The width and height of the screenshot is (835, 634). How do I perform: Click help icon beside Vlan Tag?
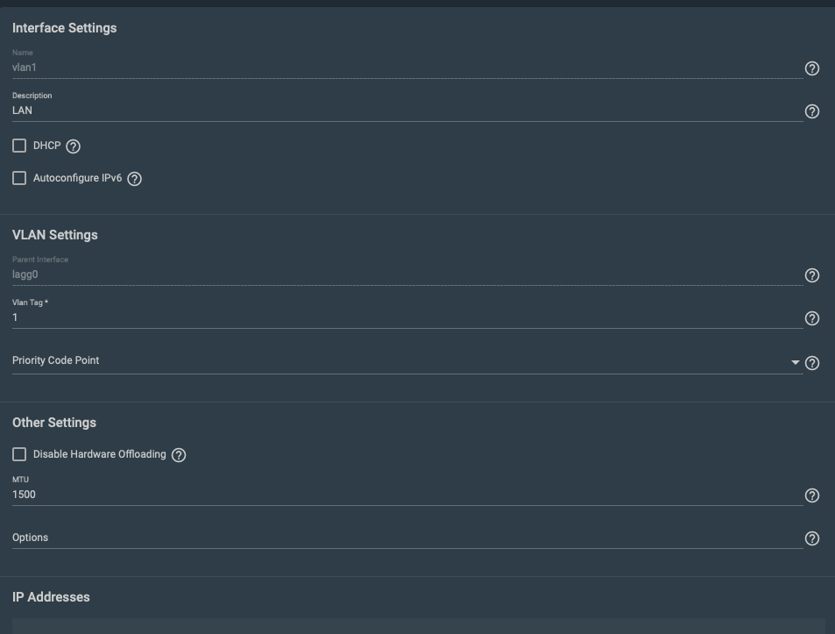click(x=812, y=318)
